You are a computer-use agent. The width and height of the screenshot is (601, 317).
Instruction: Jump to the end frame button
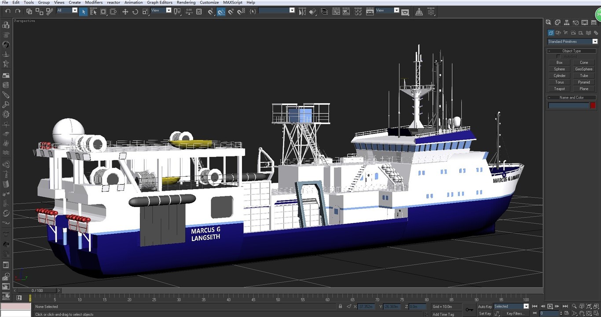coord(565,306)
